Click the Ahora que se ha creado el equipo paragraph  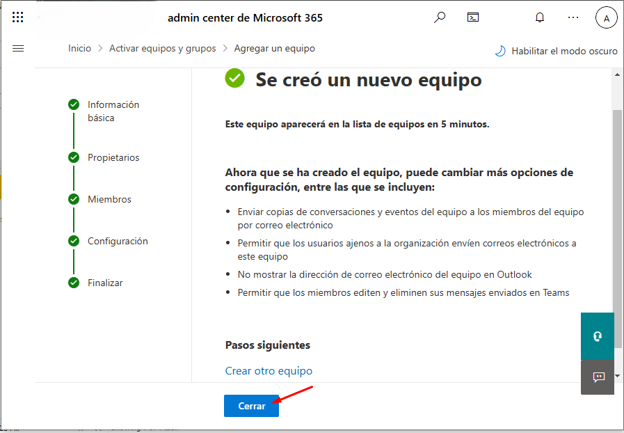click(399, 180)
